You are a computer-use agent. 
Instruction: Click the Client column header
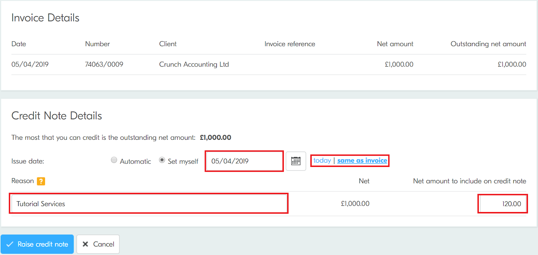pyautogui.click(x=168, y=44)
